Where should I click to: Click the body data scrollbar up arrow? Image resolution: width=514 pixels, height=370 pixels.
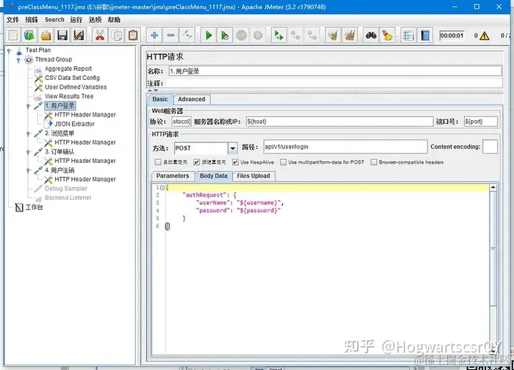pos(493,187)
